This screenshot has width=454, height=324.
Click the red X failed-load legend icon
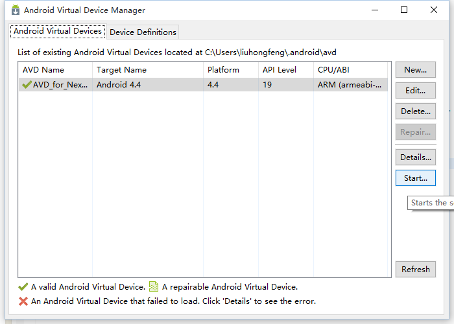coord(23,301)
